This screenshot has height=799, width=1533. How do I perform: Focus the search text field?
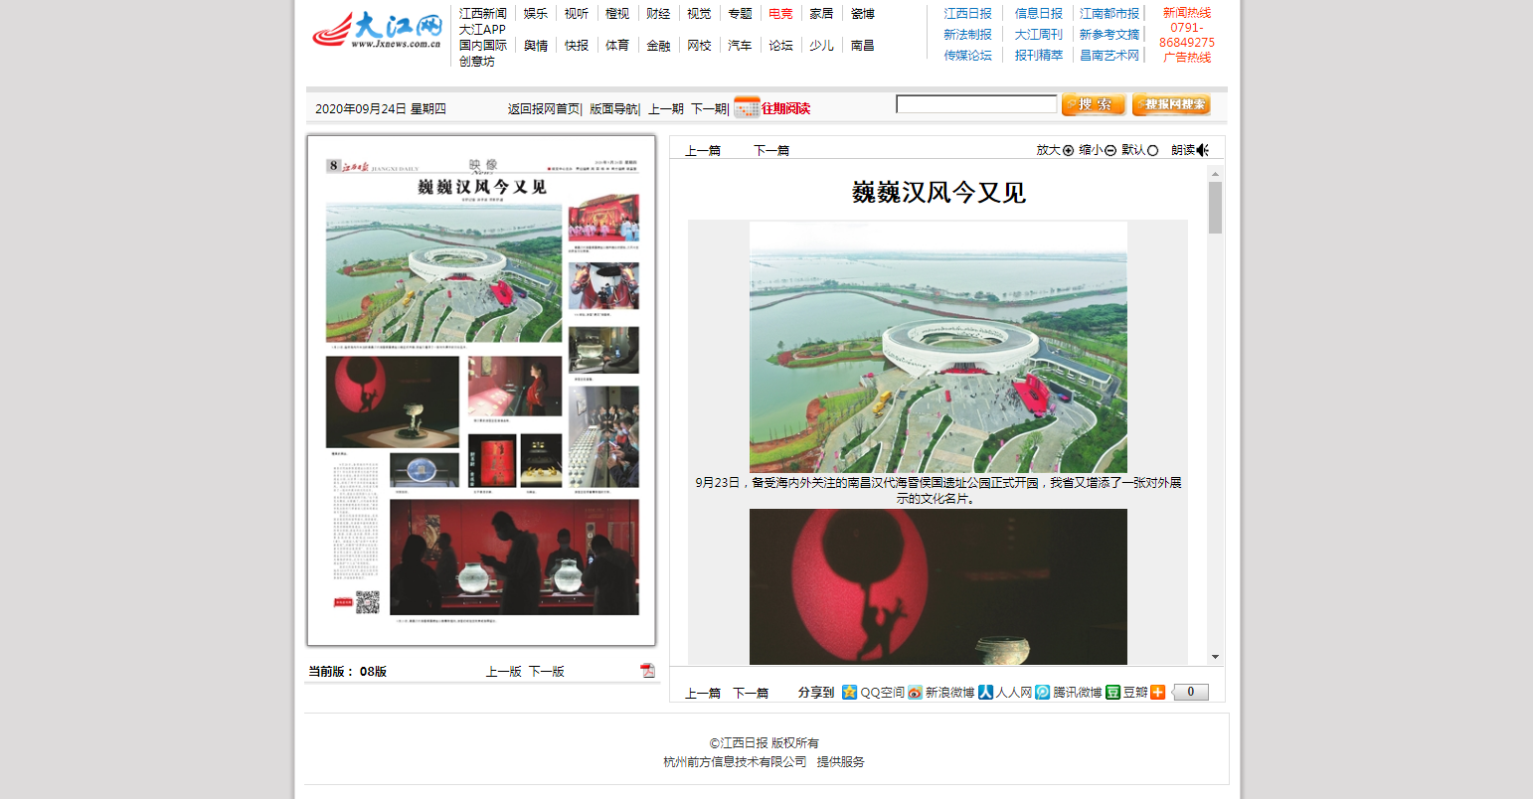(976, 103)
